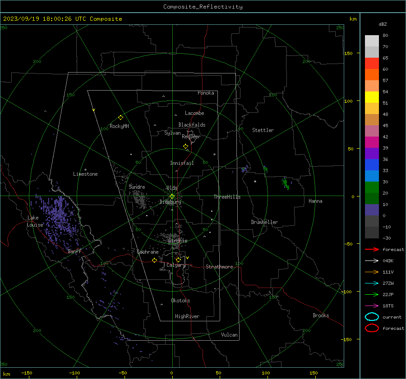Click the gray echo patch below Sundre
This screenshot has width=406, height=379.
tap(140, 199)
